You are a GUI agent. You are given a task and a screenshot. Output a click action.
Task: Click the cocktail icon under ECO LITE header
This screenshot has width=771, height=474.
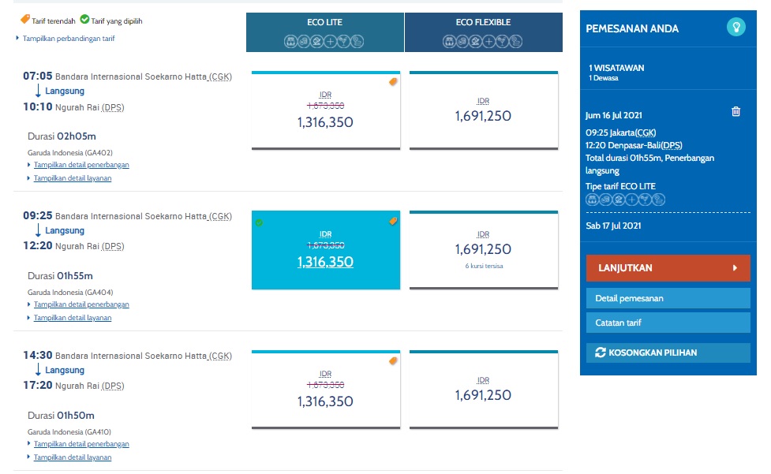344,42
